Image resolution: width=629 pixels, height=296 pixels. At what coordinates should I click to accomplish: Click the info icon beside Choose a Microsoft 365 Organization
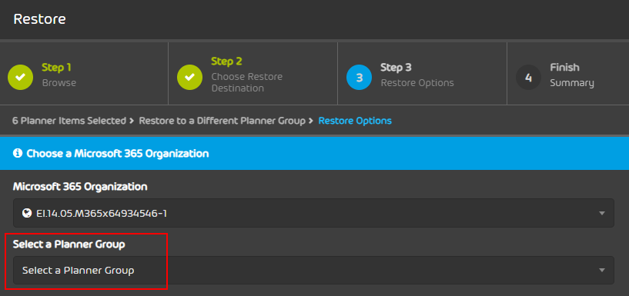tap(17, 153)
